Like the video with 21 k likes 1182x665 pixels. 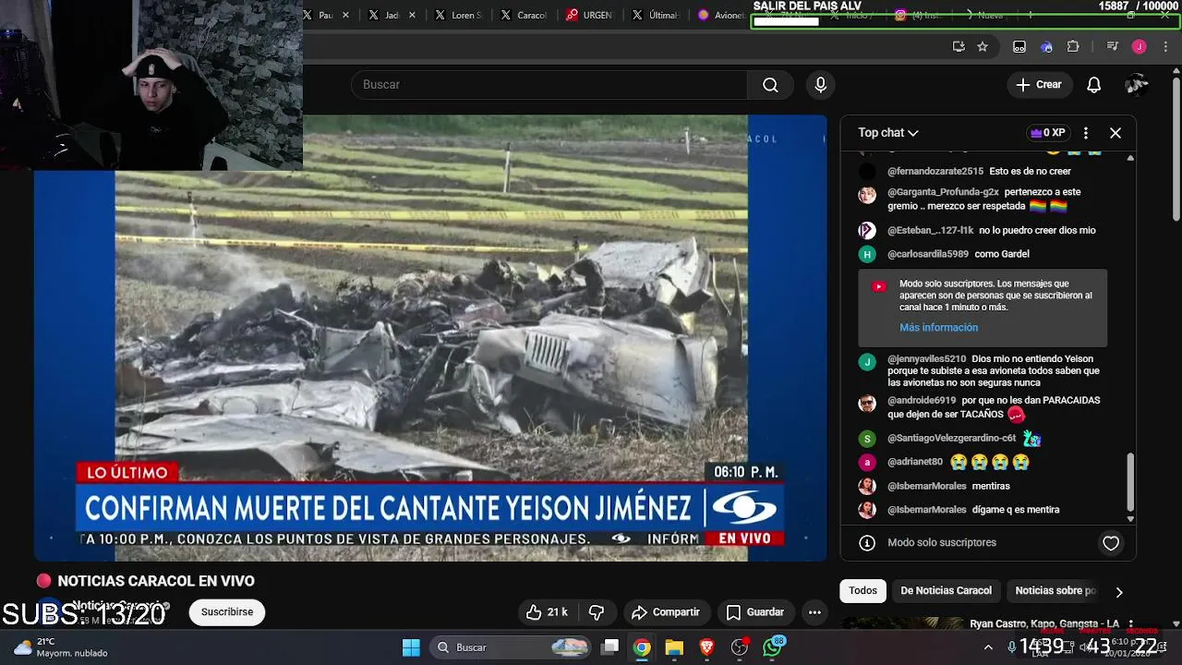coord(547,612)
